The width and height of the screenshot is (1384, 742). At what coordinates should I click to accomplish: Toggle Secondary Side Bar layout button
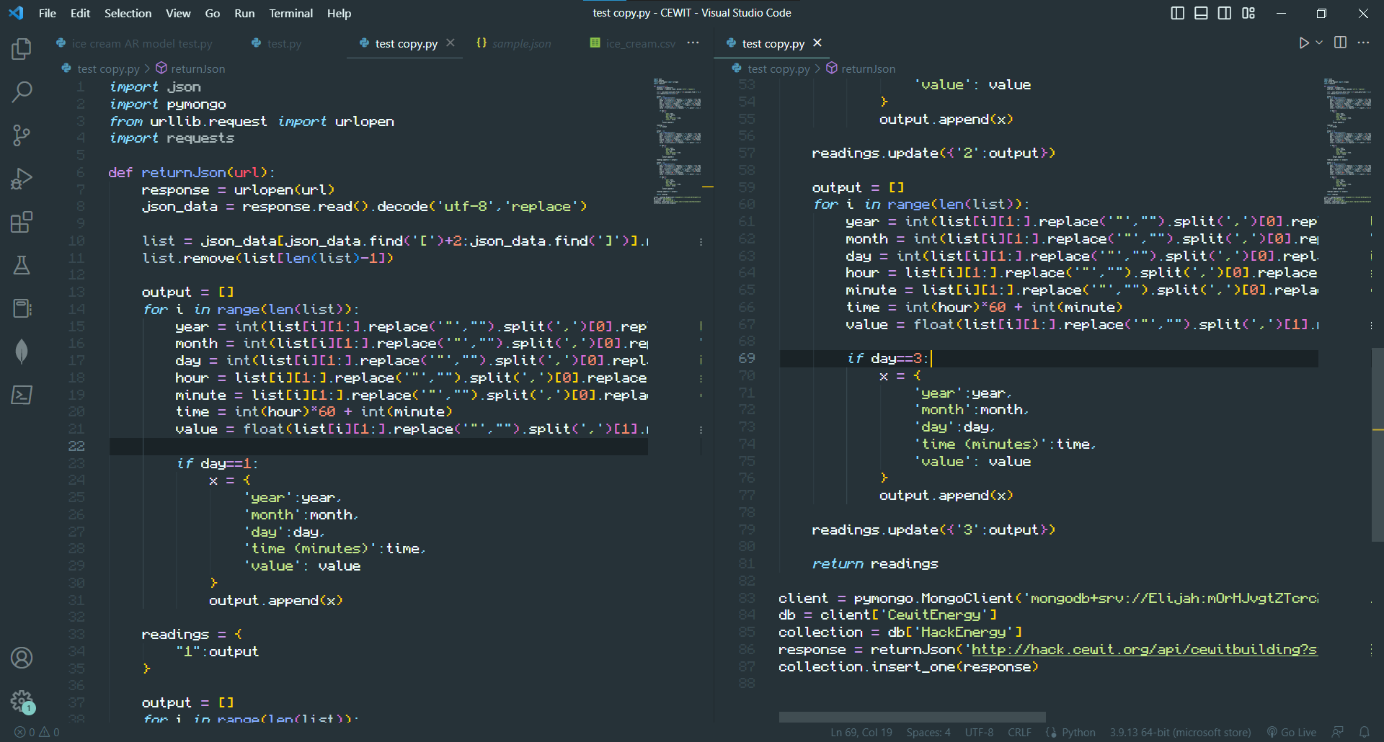pyautogui.click(x=1225, y=13)
